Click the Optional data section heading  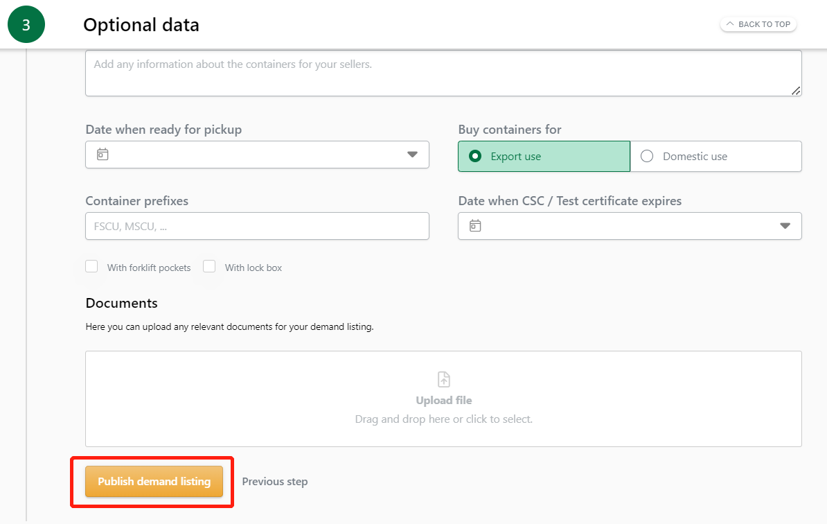pos(141,25)
